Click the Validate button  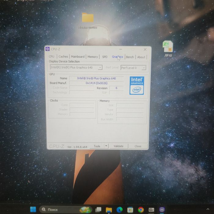click(119, 146)
